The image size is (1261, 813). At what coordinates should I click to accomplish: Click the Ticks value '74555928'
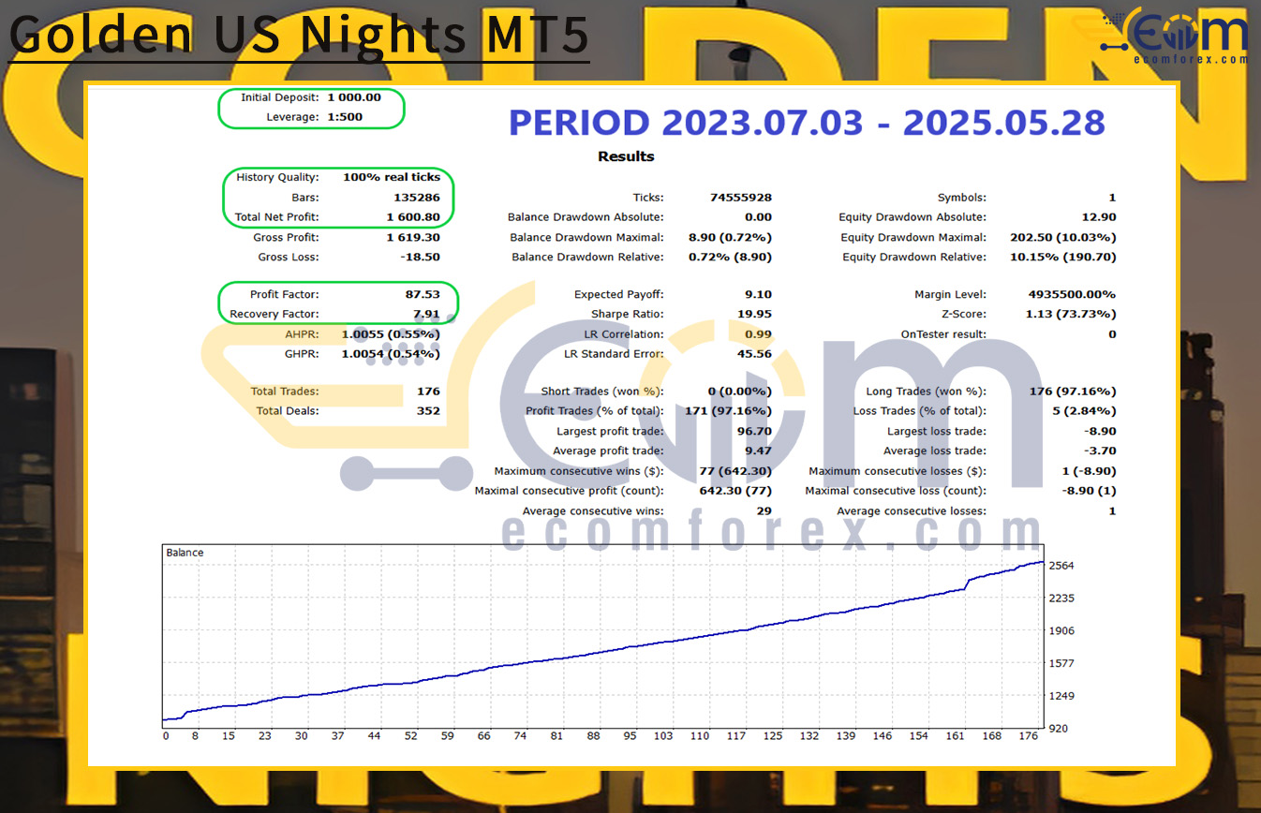[742, 198]
